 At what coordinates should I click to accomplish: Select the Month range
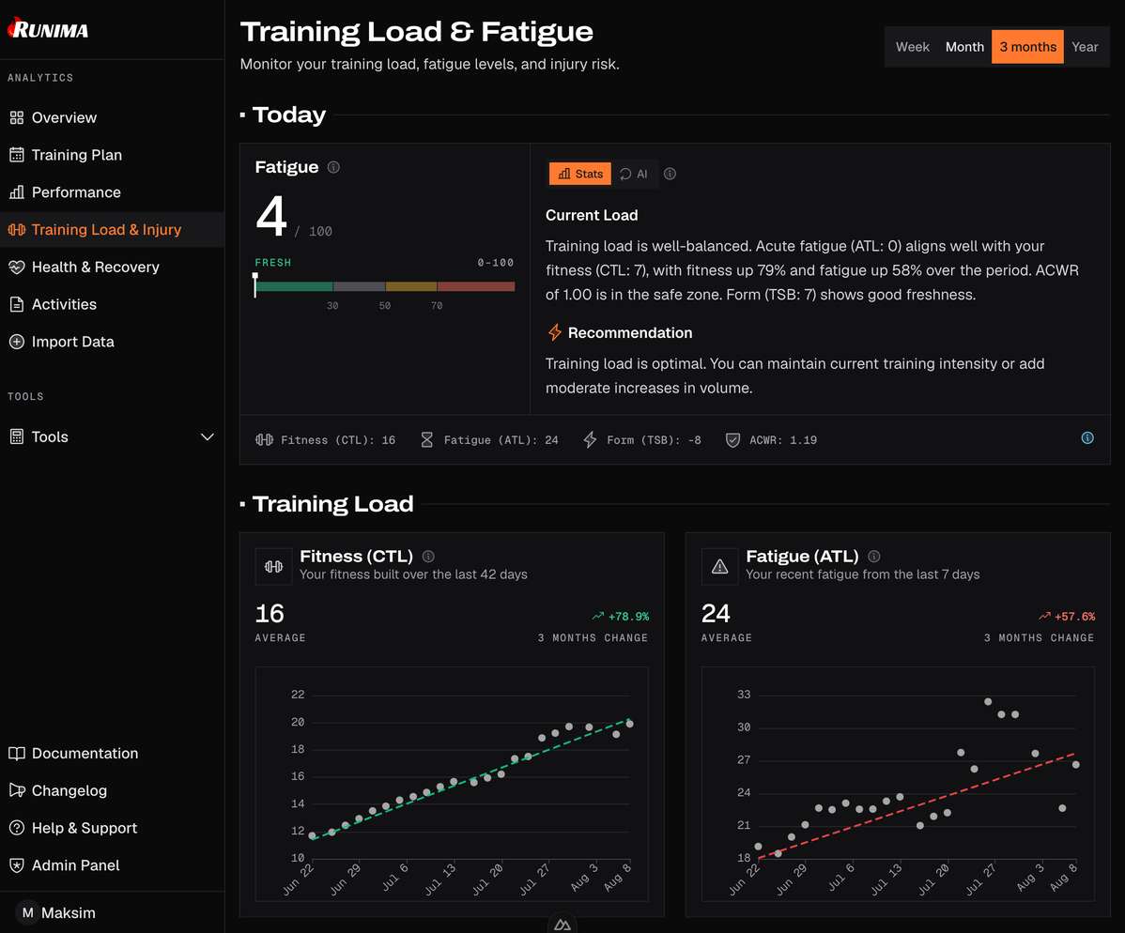pos(964,47)
